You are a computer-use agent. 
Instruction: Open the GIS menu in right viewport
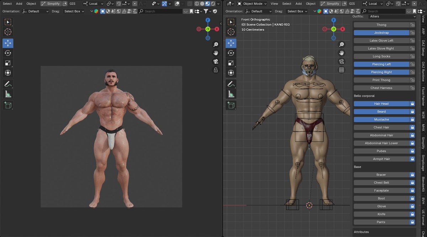click(352, 4)
